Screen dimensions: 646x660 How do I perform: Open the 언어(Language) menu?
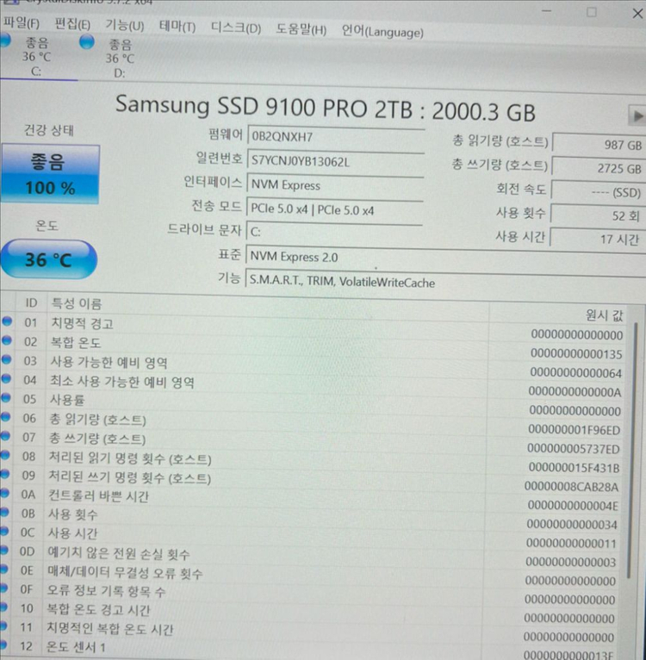click(x=382, y=32)
